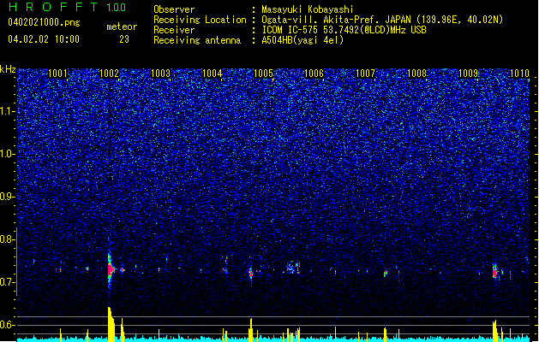Click the date stamp 04.02.02 10:00
Image resolution: width=539 pixels, height=342 pixels.
[x=44, y=39]
